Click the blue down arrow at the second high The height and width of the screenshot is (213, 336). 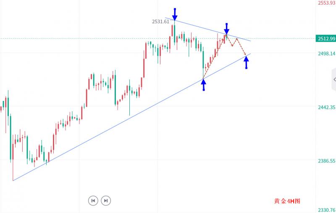pyautogui.click(x=227, y=29)
